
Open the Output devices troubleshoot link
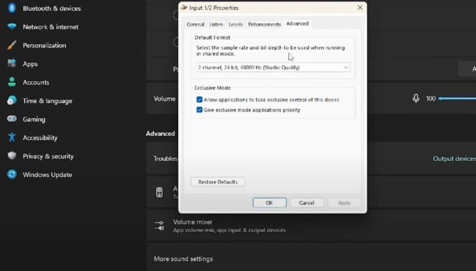[454, 159]
